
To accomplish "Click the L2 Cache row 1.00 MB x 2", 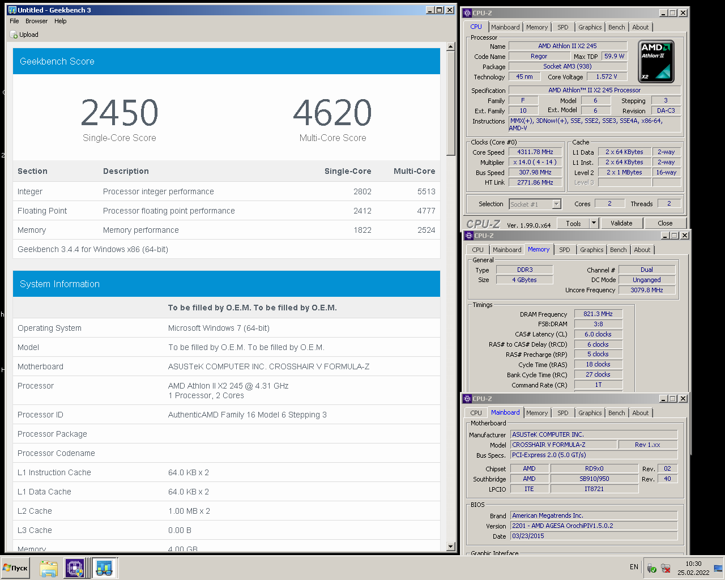I will 227,511.
